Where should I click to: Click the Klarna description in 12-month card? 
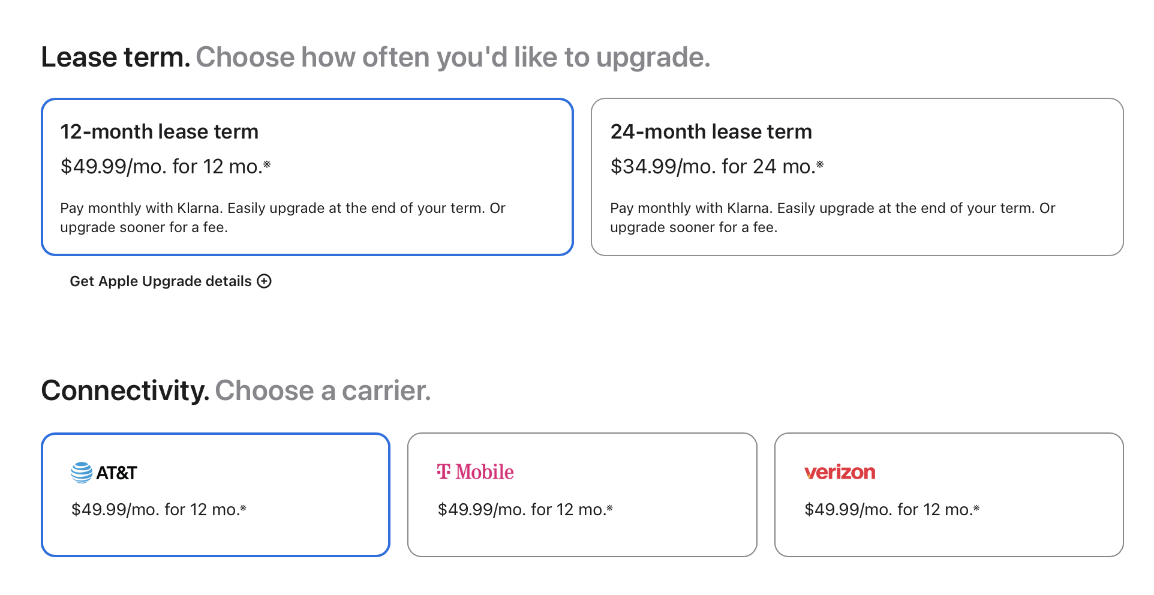(x=283, y=218)
